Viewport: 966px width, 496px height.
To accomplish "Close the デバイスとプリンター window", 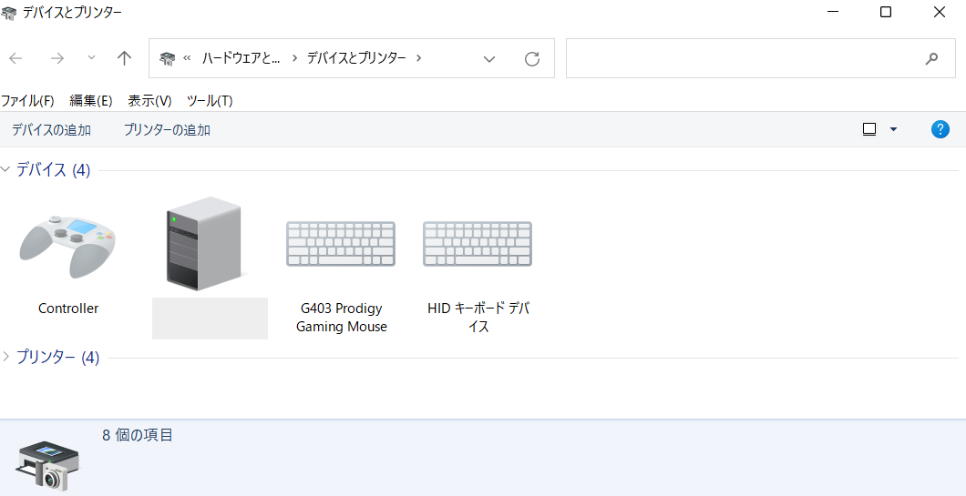I will click(939, 13).
